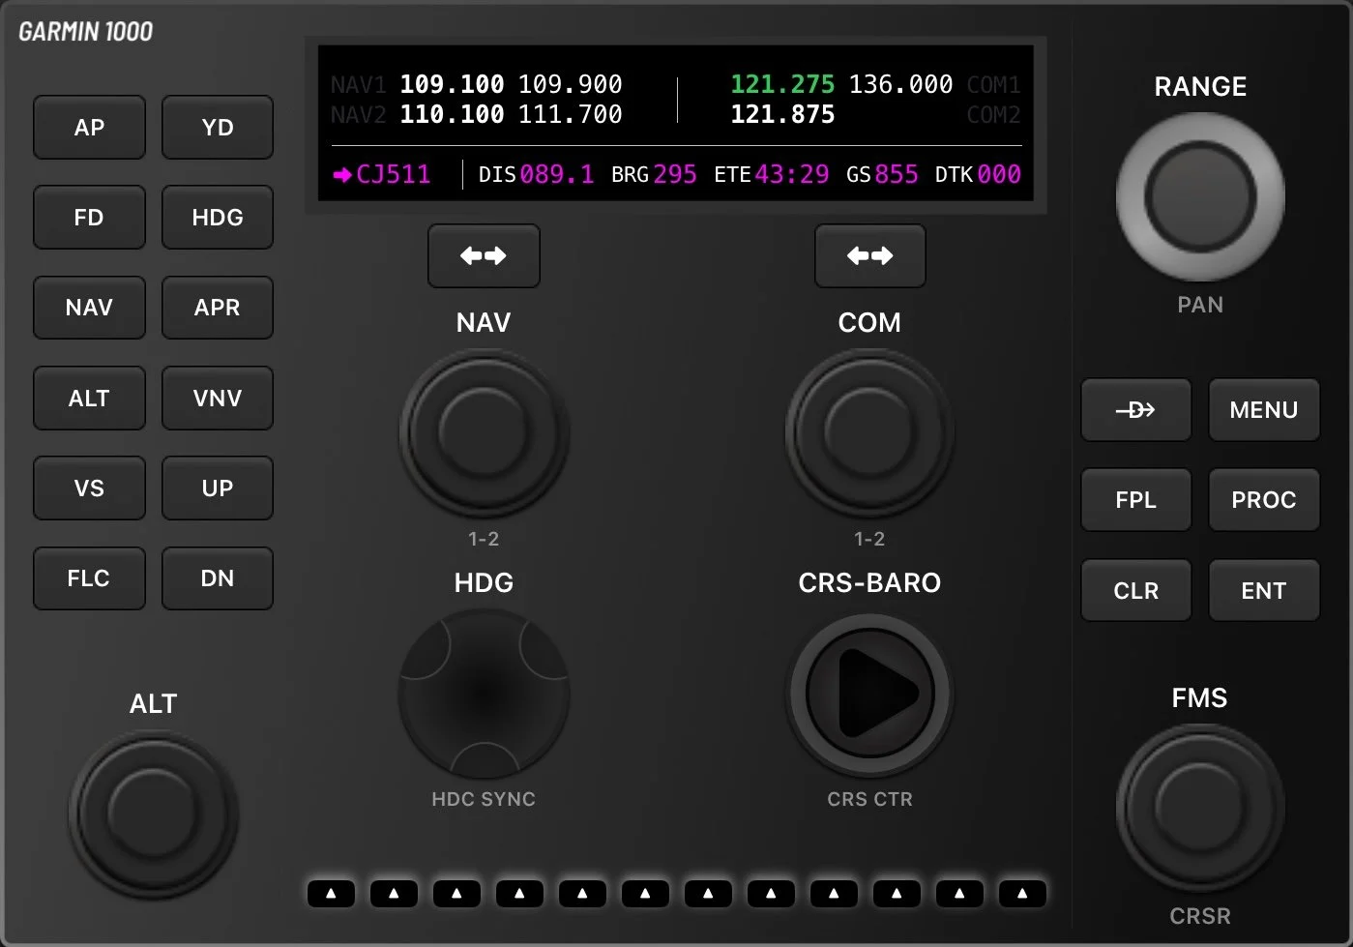Engage VNV vertical navigation mode

(218, 399)
